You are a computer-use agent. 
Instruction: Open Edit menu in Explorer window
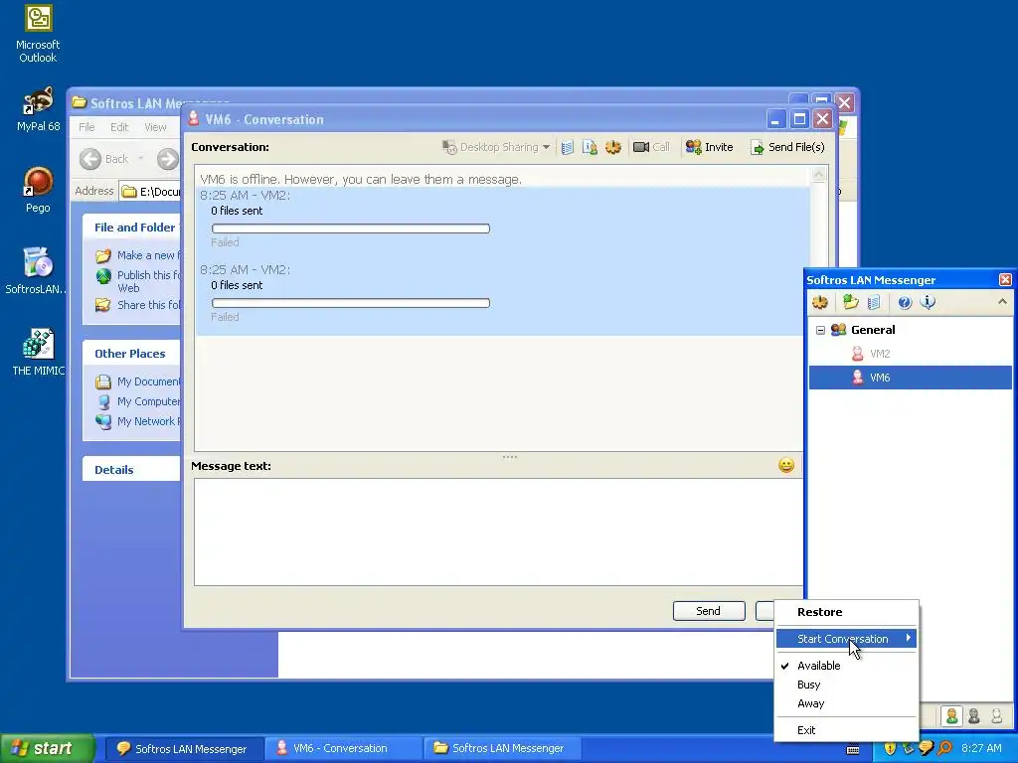[119, 127]
